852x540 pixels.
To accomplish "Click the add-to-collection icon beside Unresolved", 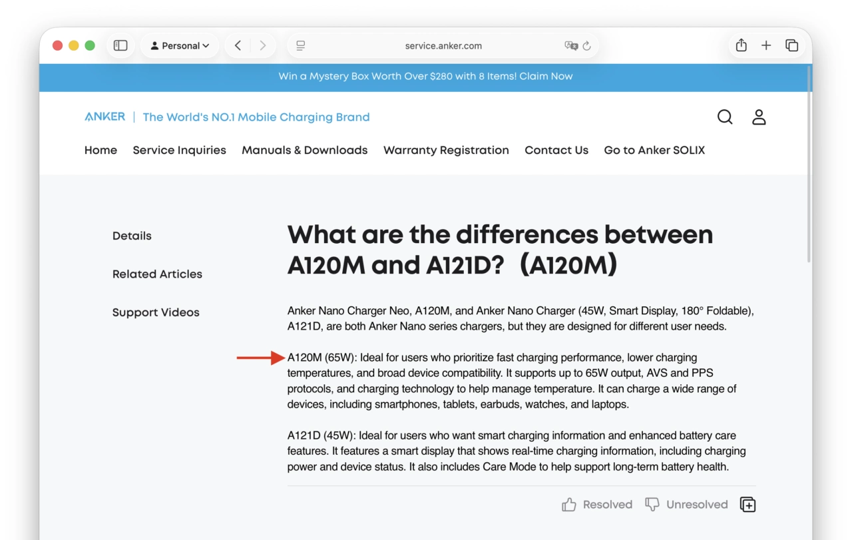I will [747, 505].
